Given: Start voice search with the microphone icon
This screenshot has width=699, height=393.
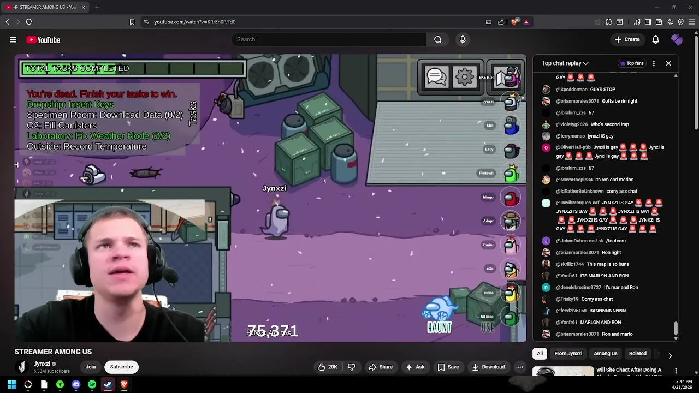Looking at the screenshot, I should pos(463,39).
